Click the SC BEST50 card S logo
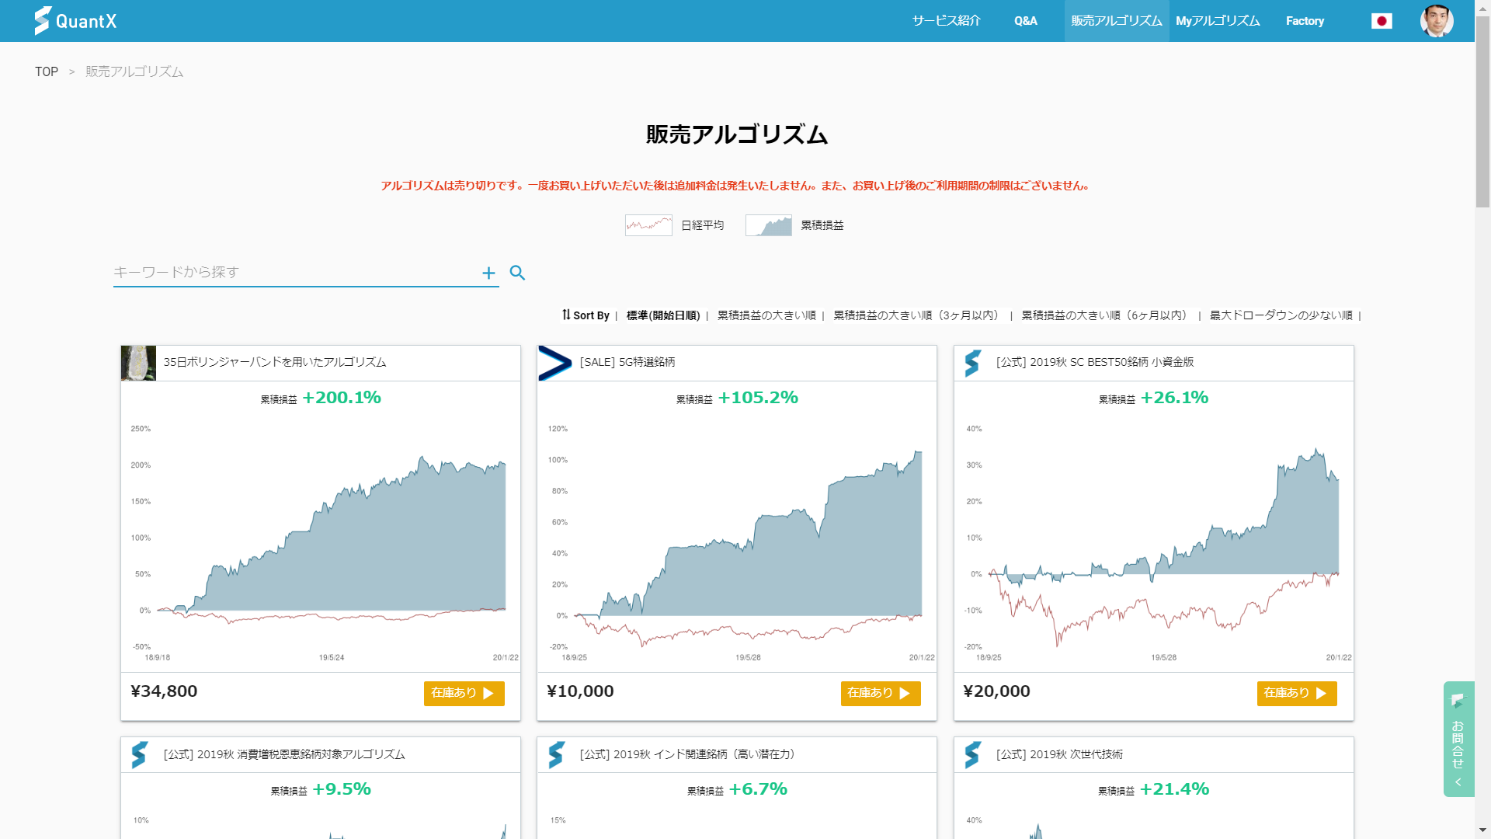The height and width of the screenshot is (839, 1491). [x=972, y=363]
